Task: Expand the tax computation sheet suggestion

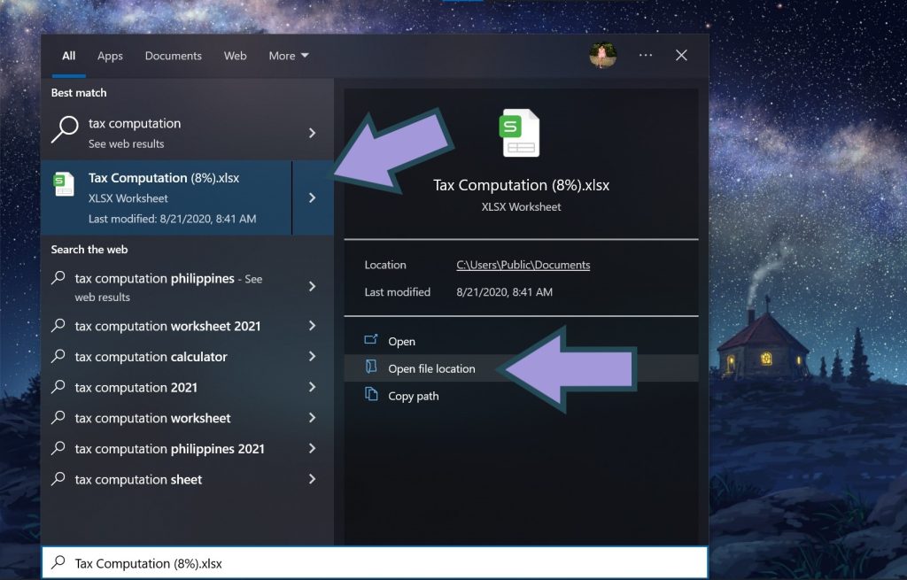Action: (312, 479)
